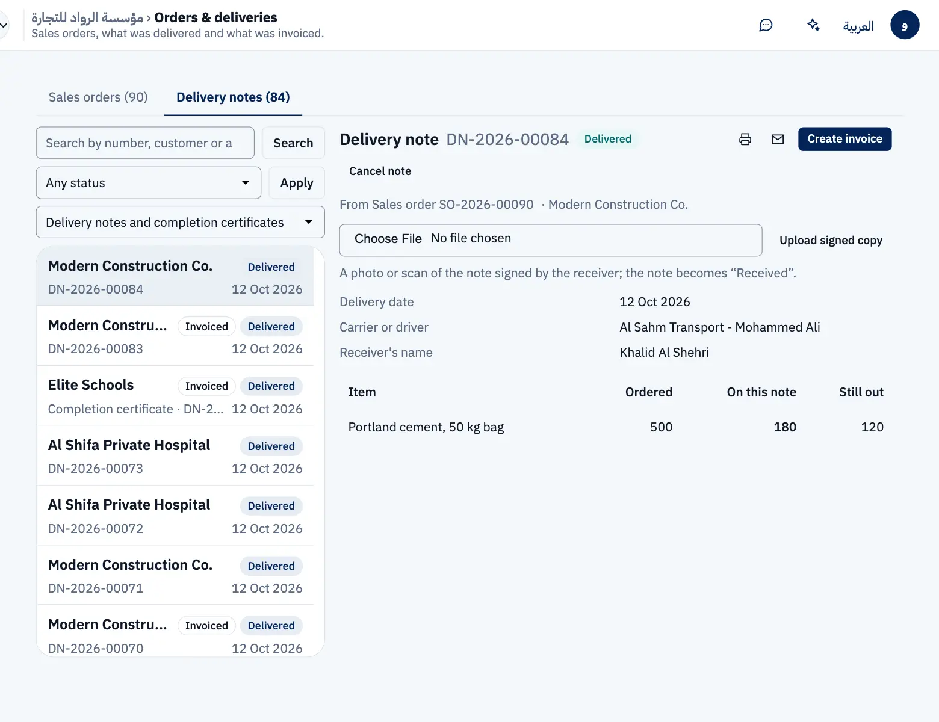The image size is (939, 722).
Task: Select delivery note DN-2026-00073
Action: 175,456
